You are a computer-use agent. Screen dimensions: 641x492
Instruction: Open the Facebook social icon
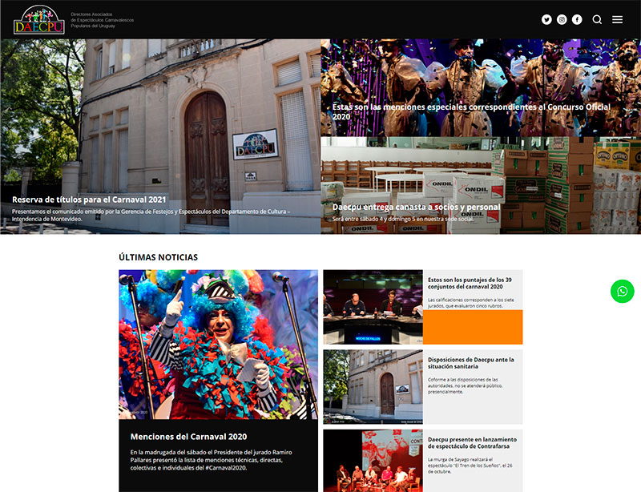click(x=577, y=19)
